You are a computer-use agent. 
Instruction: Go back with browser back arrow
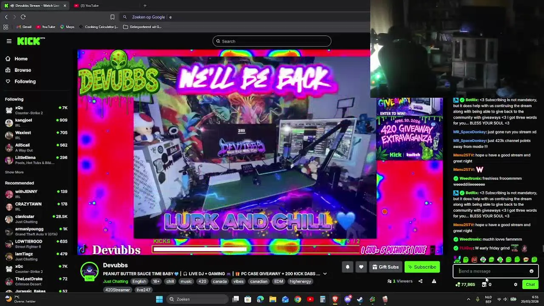point(6,17)
